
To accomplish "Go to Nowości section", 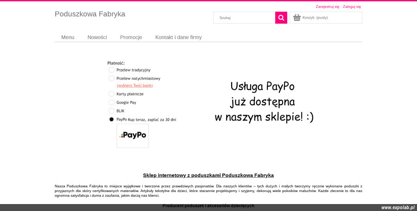I will (97, 37).
